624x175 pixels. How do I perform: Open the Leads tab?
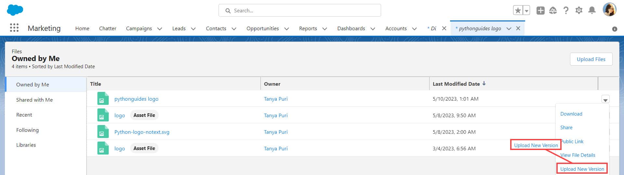point(179,28)
